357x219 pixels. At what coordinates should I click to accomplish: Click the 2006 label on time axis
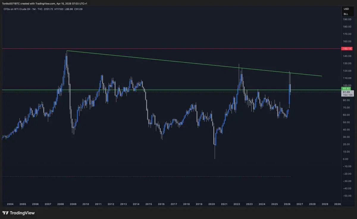tap(35, 204)
